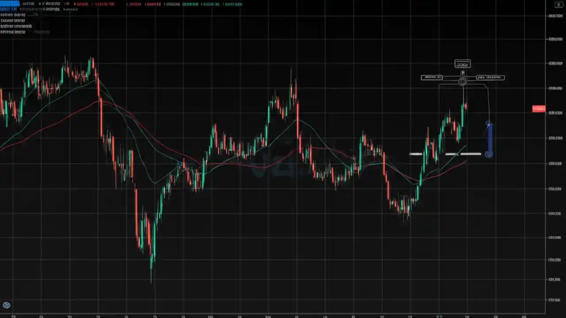Click the small profit label above the position tool

click(x=463, y=64)
